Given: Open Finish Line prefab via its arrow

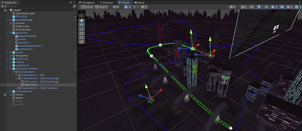Looking at the screenshot, I should [75, 59].
